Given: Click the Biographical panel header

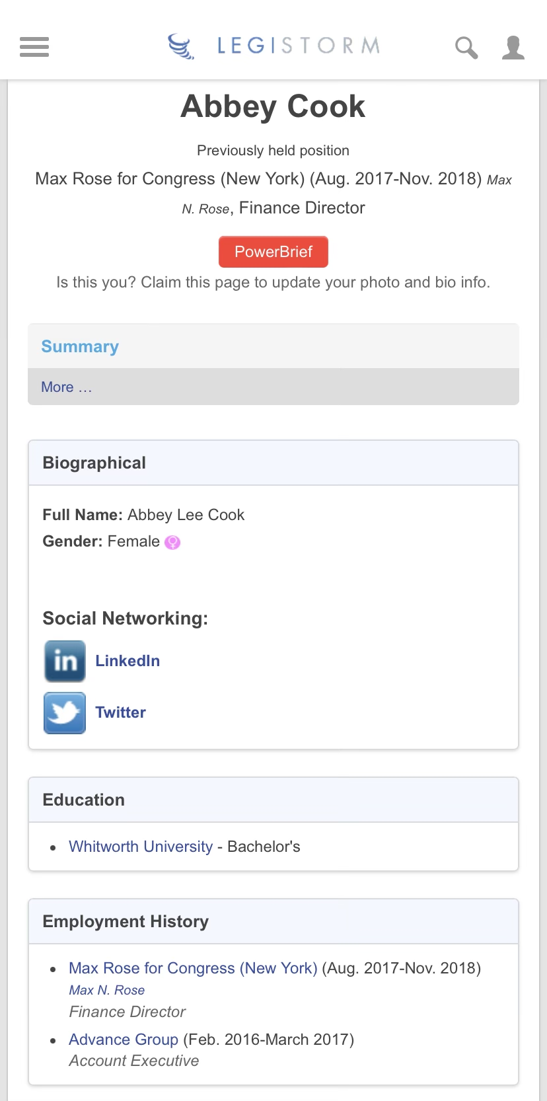Looking at the screenshot, I should 94,463.
